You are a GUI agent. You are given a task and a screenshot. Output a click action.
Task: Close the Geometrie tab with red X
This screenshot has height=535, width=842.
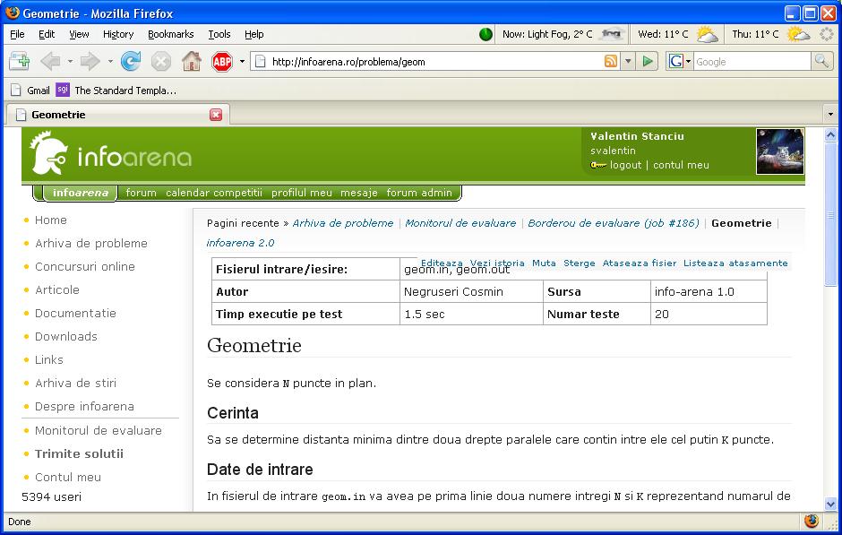click(216, 115)
